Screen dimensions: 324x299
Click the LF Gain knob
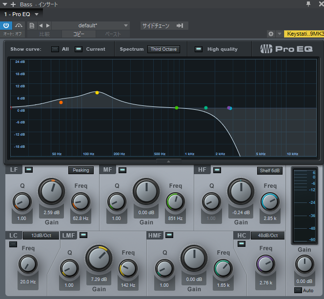51,191
